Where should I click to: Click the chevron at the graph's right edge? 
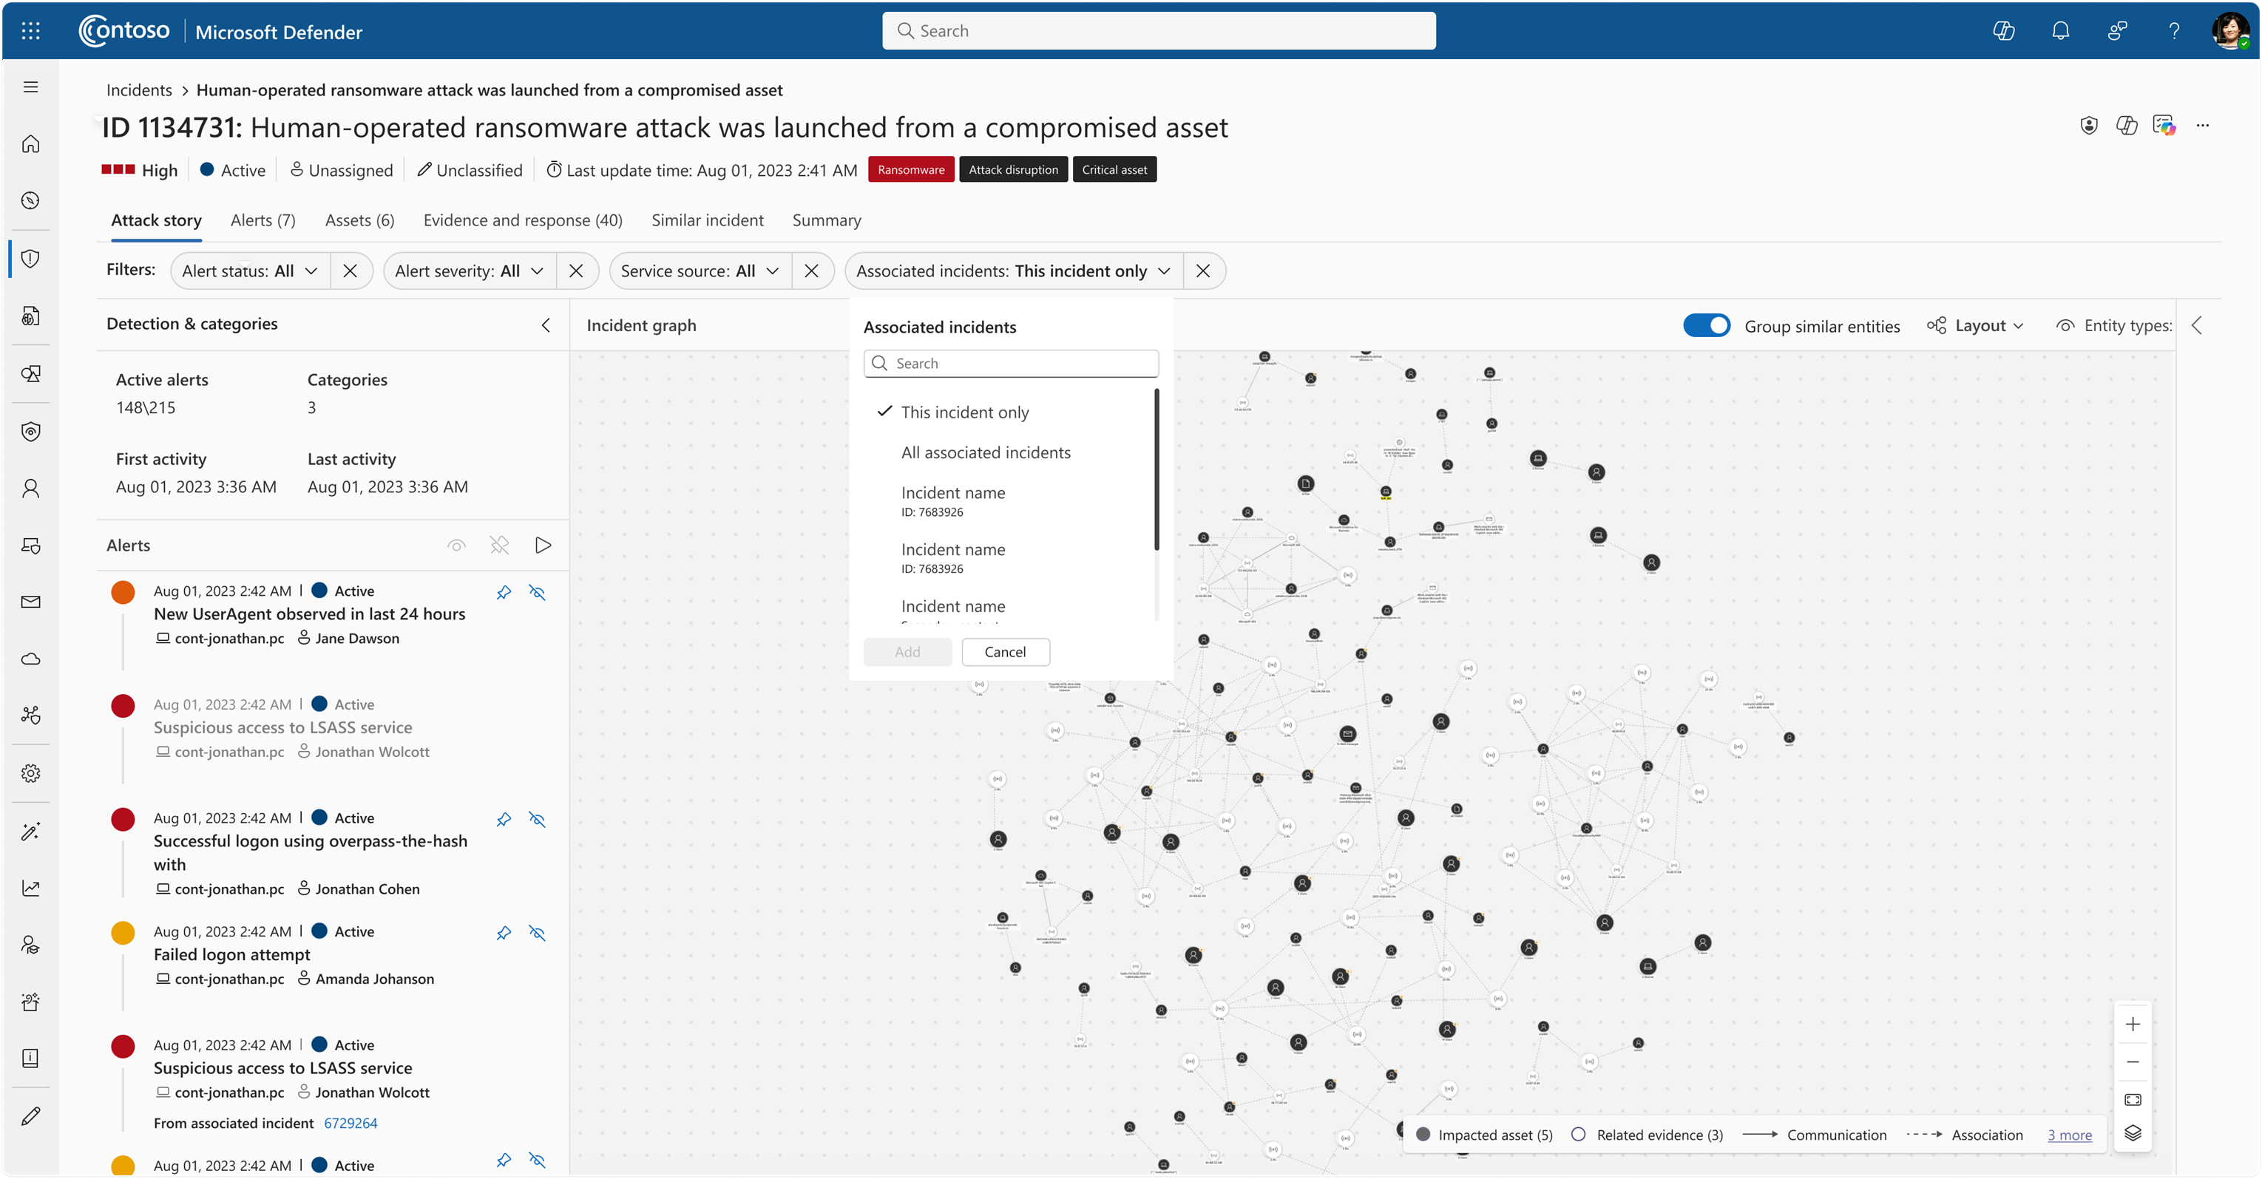[2196, 325]
